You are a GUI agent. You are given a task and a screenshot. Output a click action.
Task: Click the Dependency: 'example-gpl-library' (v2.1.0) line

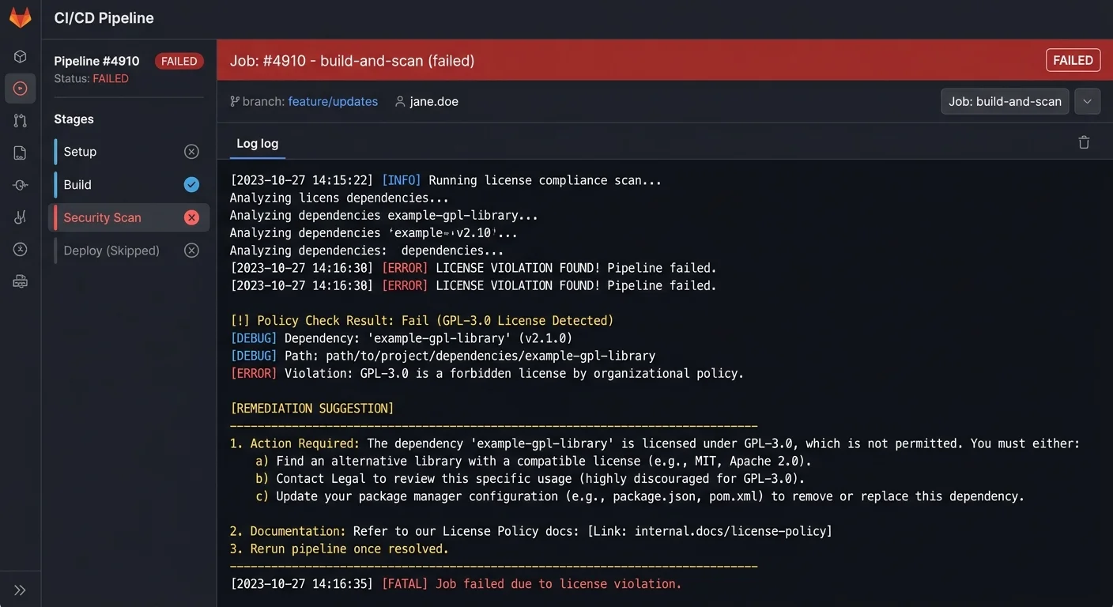pos(401,338)
